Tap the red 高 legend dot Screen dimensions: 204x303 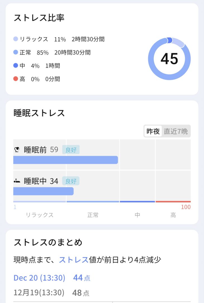(16, 79)
